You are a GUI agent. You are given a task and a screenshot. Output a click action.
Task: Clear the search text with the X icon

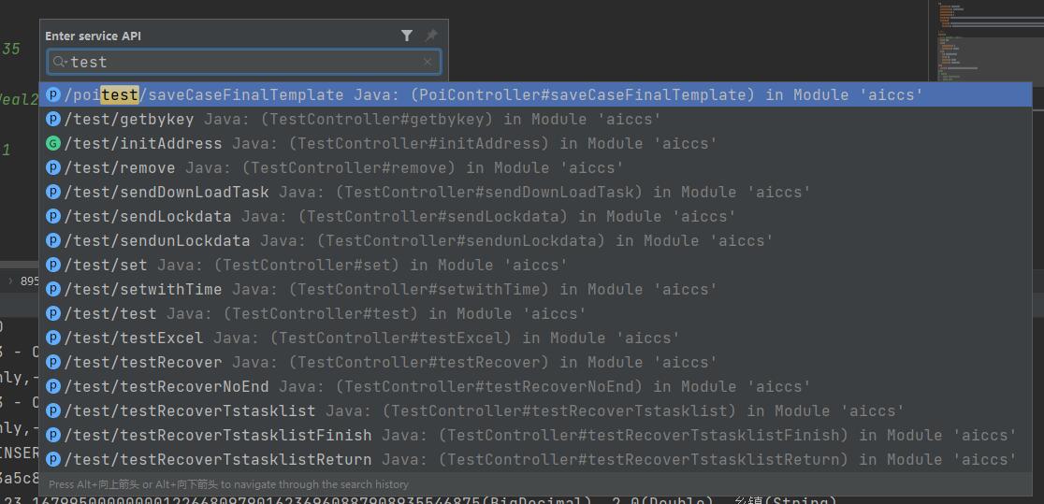pyautogui.click(x=428, y=62)
